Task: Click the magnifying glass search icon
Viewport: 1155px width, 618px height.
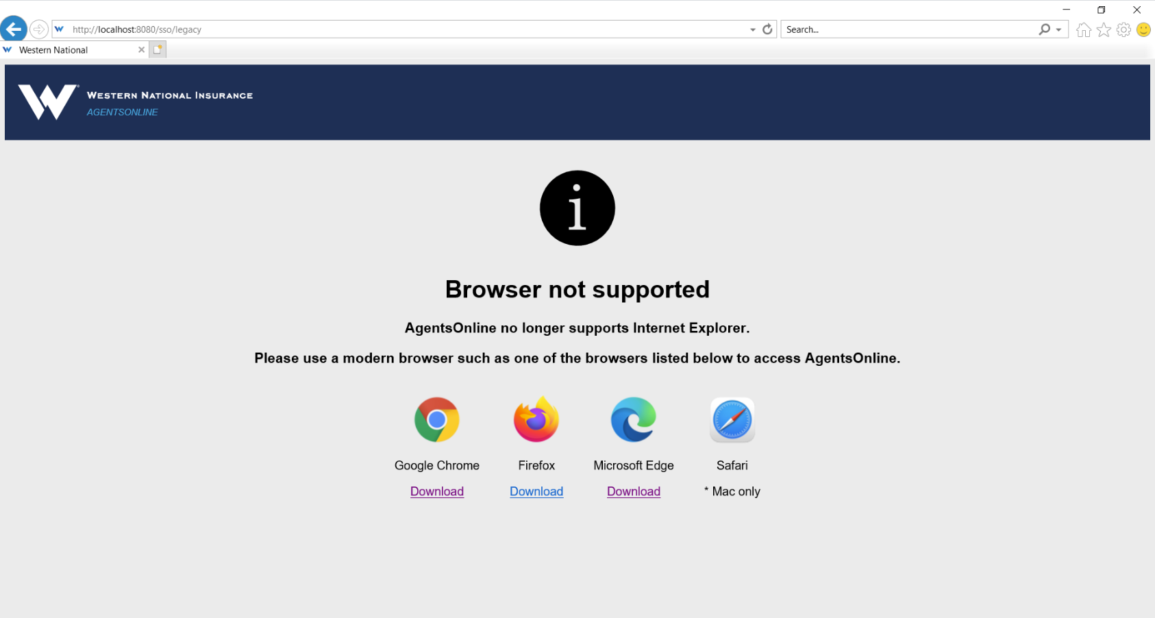Action: (1044, 29)
